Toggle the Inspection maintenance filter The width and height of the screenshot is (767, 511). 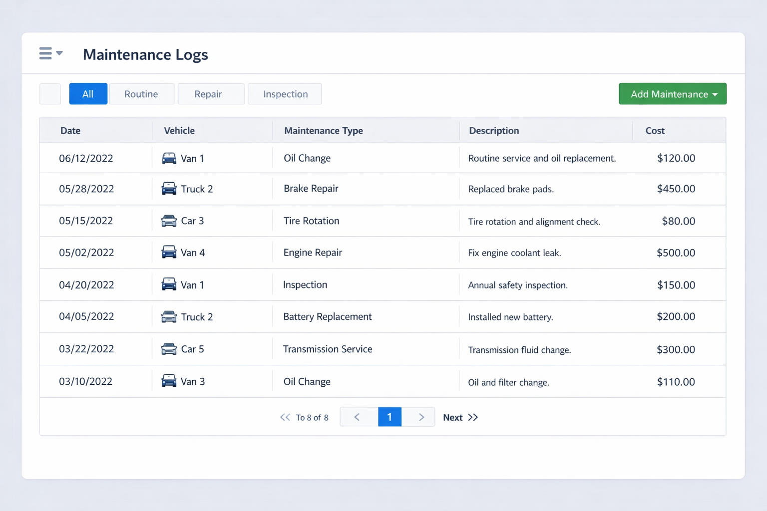285,94
